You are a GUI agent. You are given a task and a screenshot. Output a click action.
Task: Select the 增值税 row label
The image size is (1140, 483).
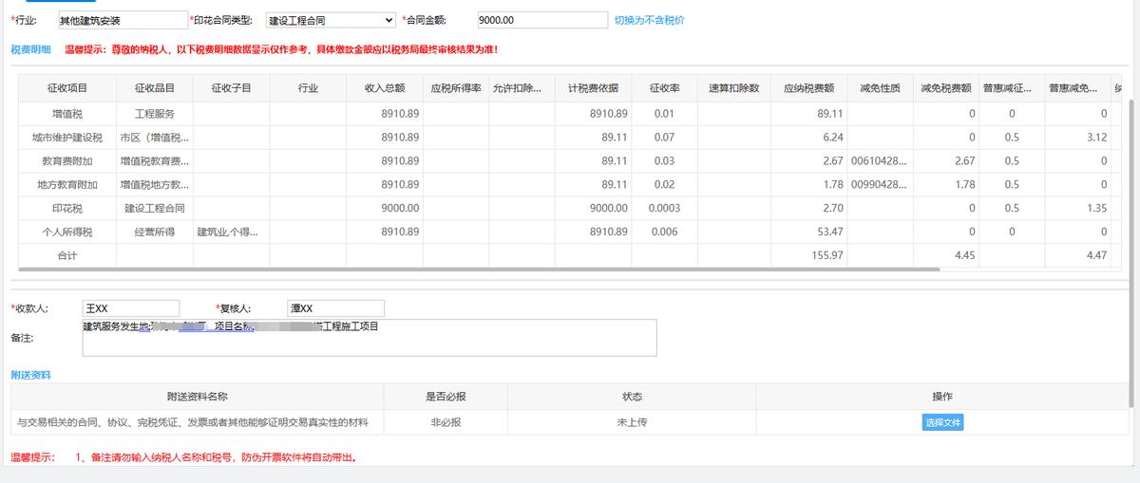67,114
